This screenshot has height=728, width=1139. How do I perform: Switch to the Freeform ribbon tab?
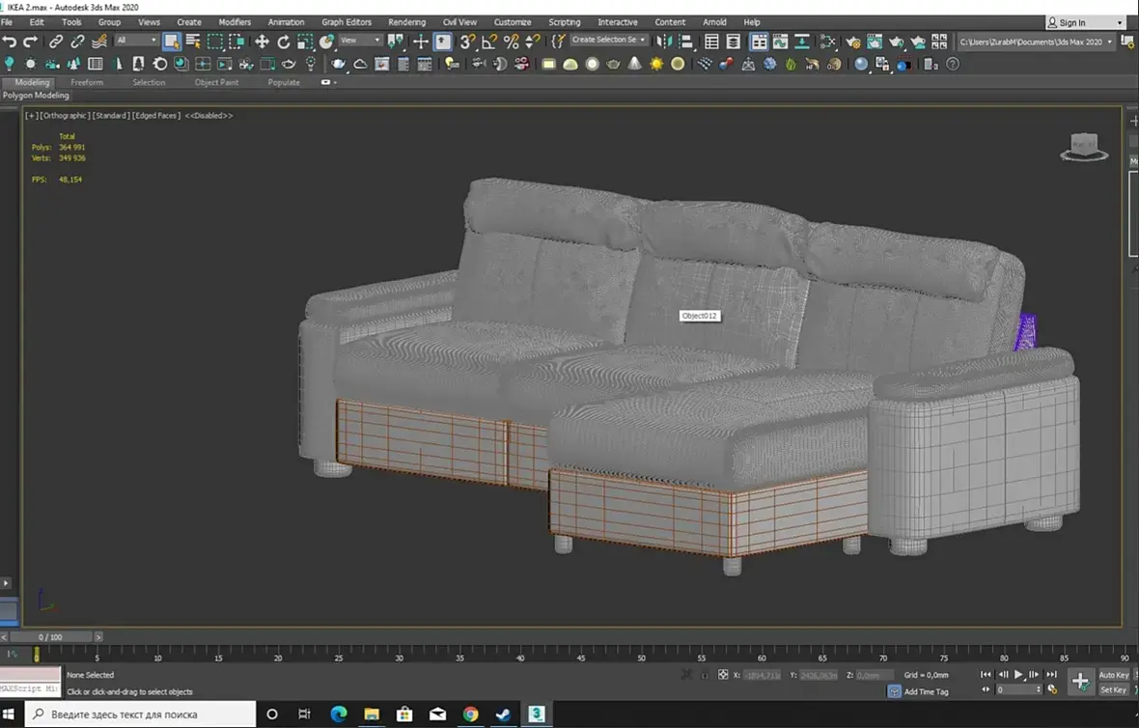click(87, 83)
